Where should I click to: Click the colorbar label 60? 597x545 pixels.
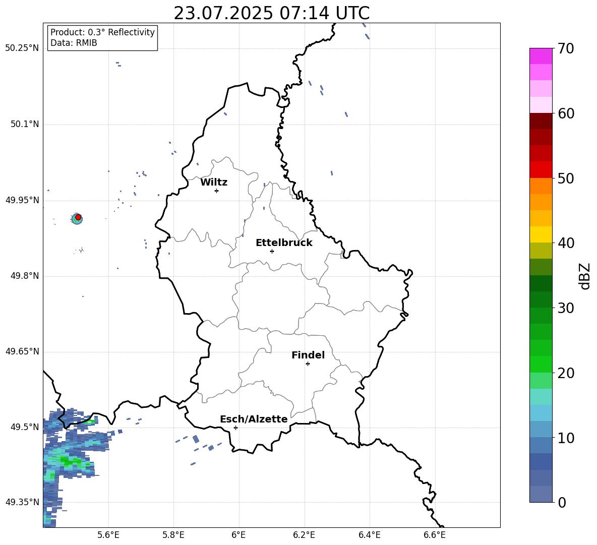coord(566,113)
